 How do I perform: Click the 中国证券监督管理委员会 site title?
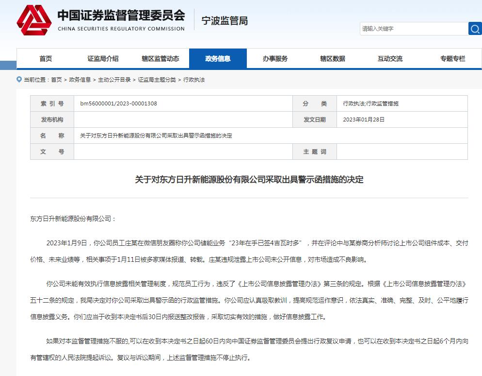(x=121, y=16)
